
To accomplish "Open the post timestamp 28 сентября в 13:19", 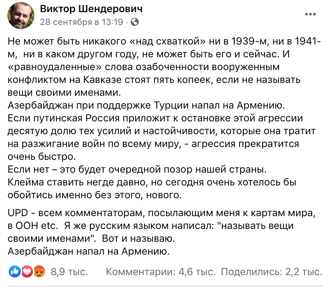I will tap(81, 22).
